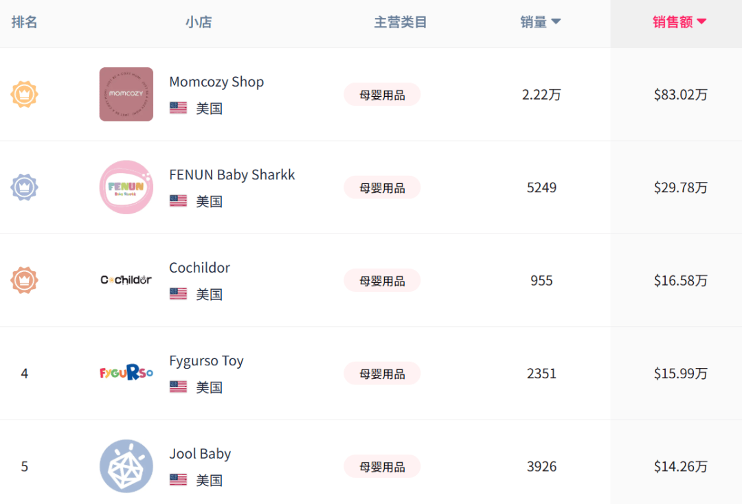Click the Jool Baby diamond logo
This screenshot has height=504, width=742.
point(126,466)
